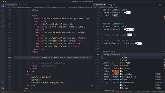Select section.section-cta breadcrumb item
Viewport: 165px width, 93px height.
pyautogui.click(x=26, y=8)
